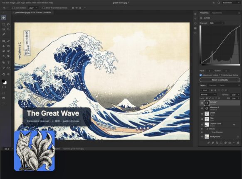Open the Properties panel menu icon
242x179 pixels.
tap(239, 13)
